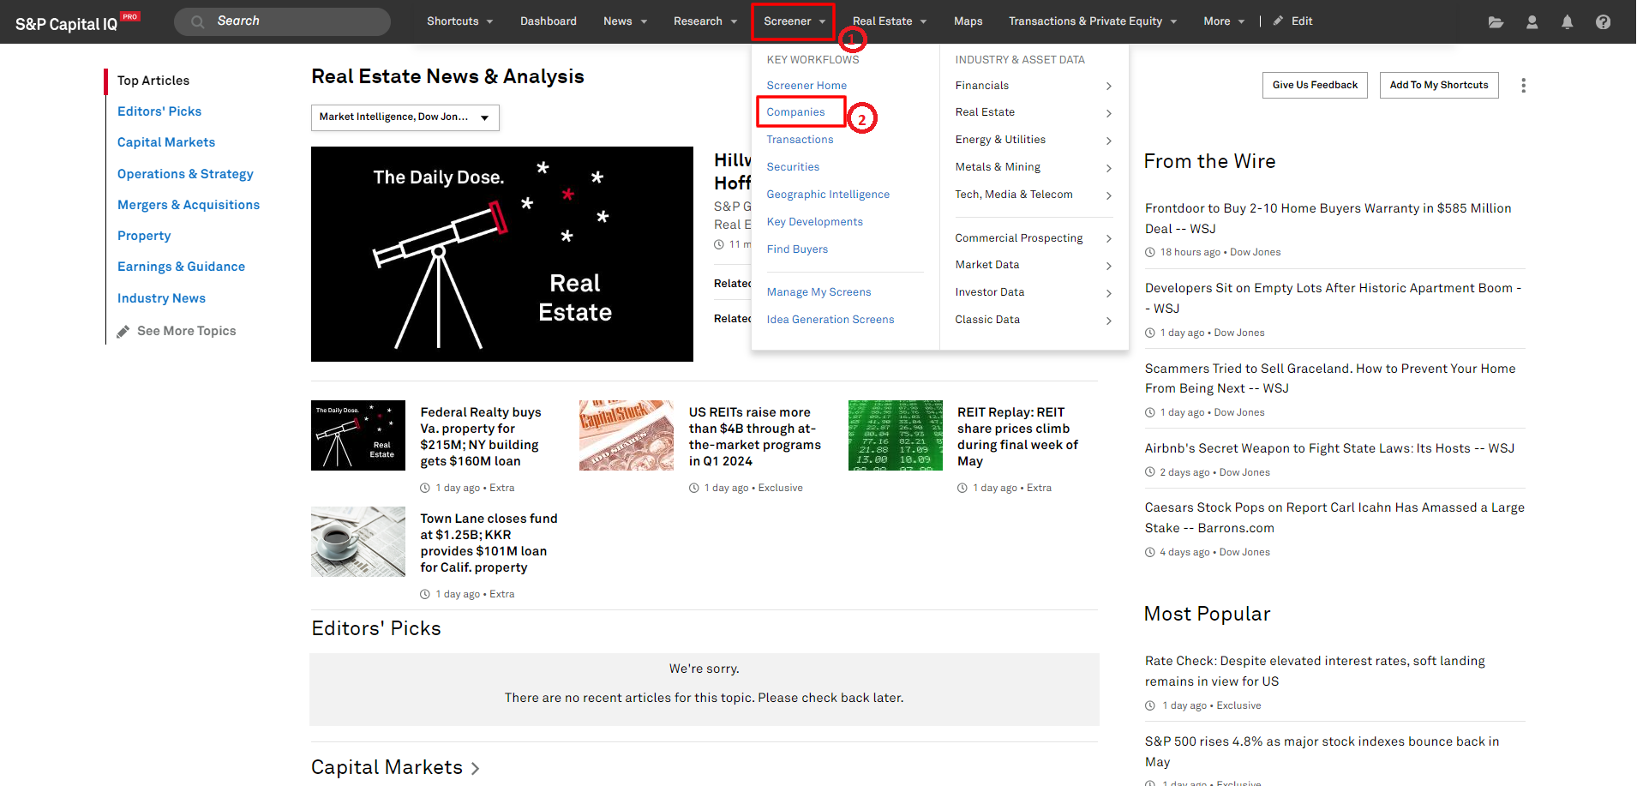Open Operations & Strategy sidebar link
1637x786 pixels.
click(185, 174)
